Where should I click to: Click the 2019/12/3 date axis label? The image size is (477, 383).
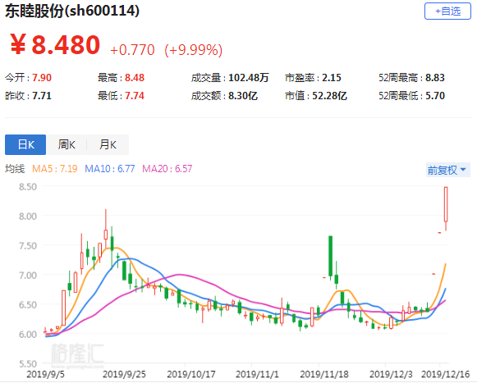[391, 374]
